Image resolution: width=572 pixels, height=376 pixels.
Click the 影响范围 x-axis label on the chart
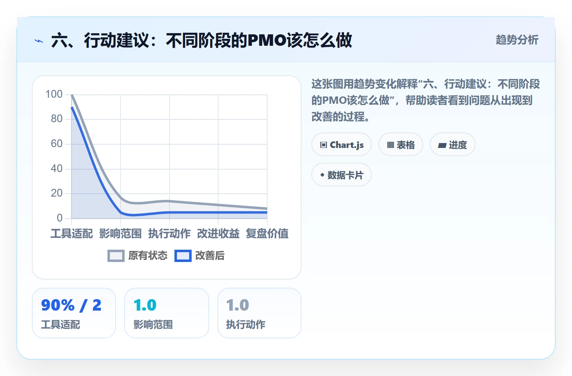[121, 233]
